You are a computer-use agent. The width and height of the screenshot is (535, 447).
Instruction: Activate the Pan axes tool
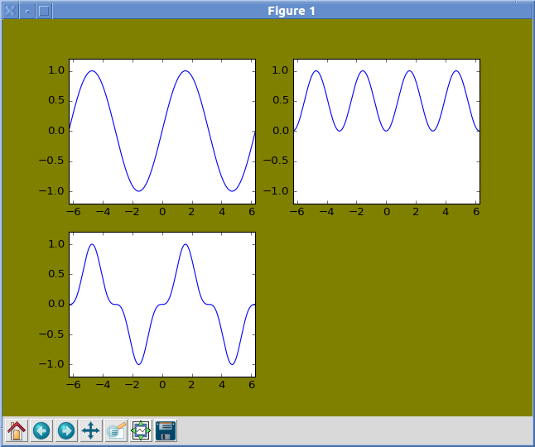click(x=91, y=430)
